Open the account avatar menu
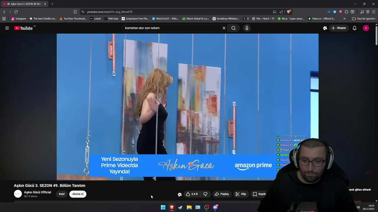 (x=366, y=28)
